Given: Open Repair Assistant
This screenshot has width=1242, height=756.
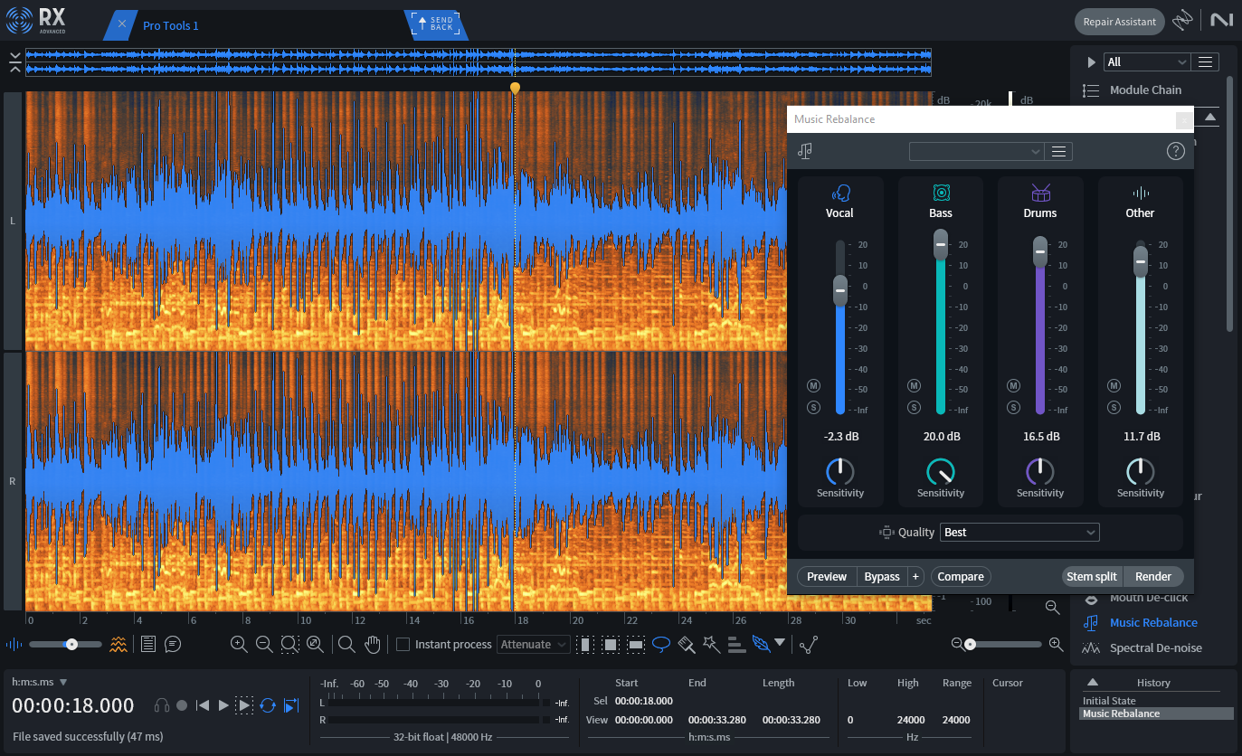Looking at the screenshot, I should point(1119,22).
